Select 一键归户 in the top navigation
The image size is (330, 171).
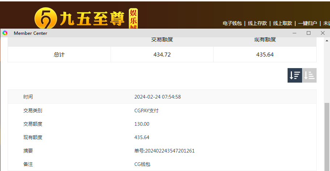point(308,23)
